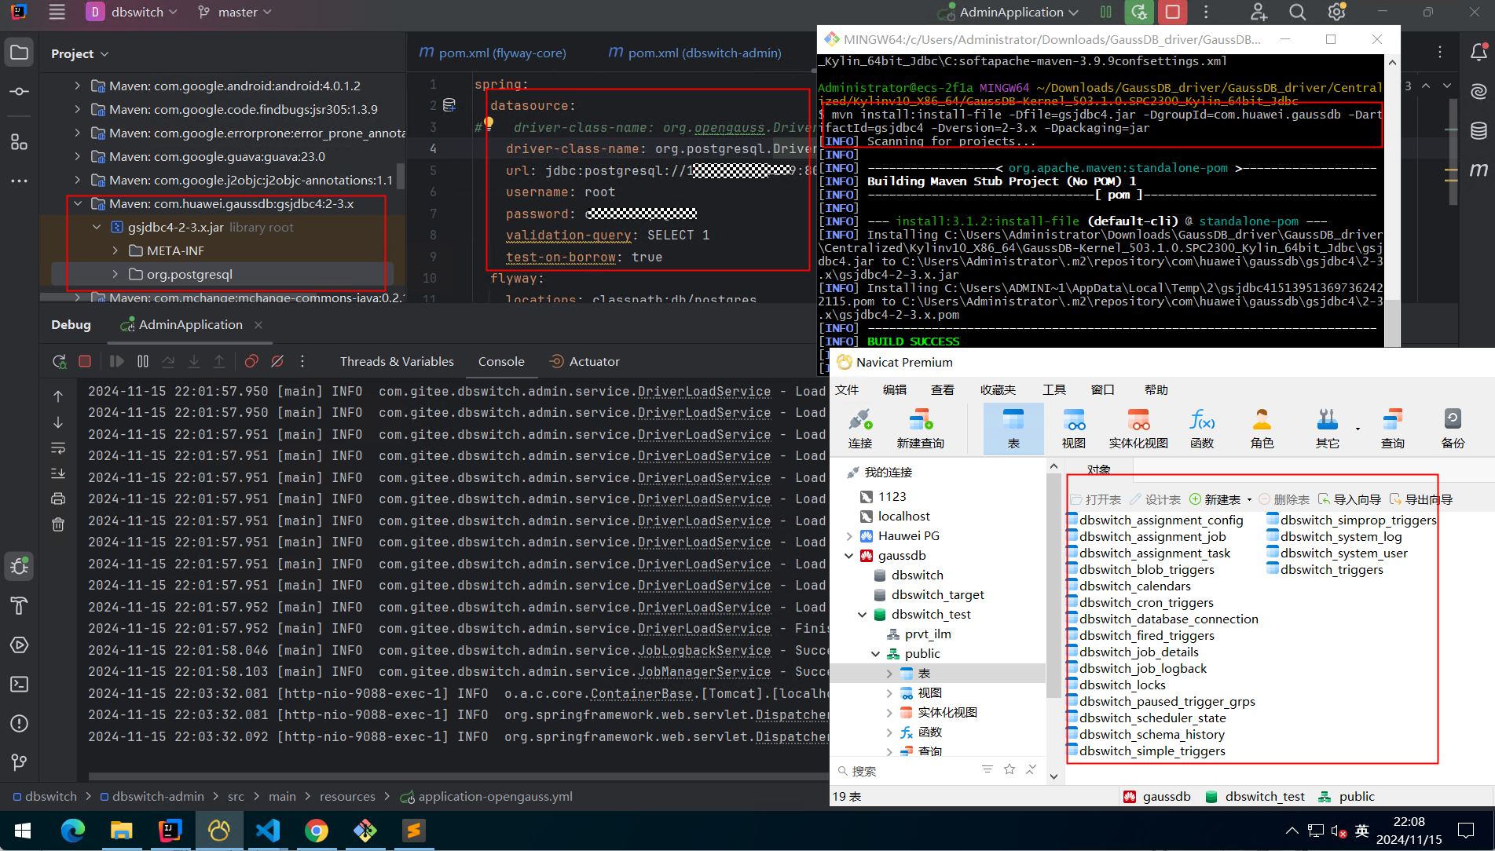The image size is (1495, 851).
Task: Open the 工具 menu in Navicat
Action: (x=1053, y=390)
